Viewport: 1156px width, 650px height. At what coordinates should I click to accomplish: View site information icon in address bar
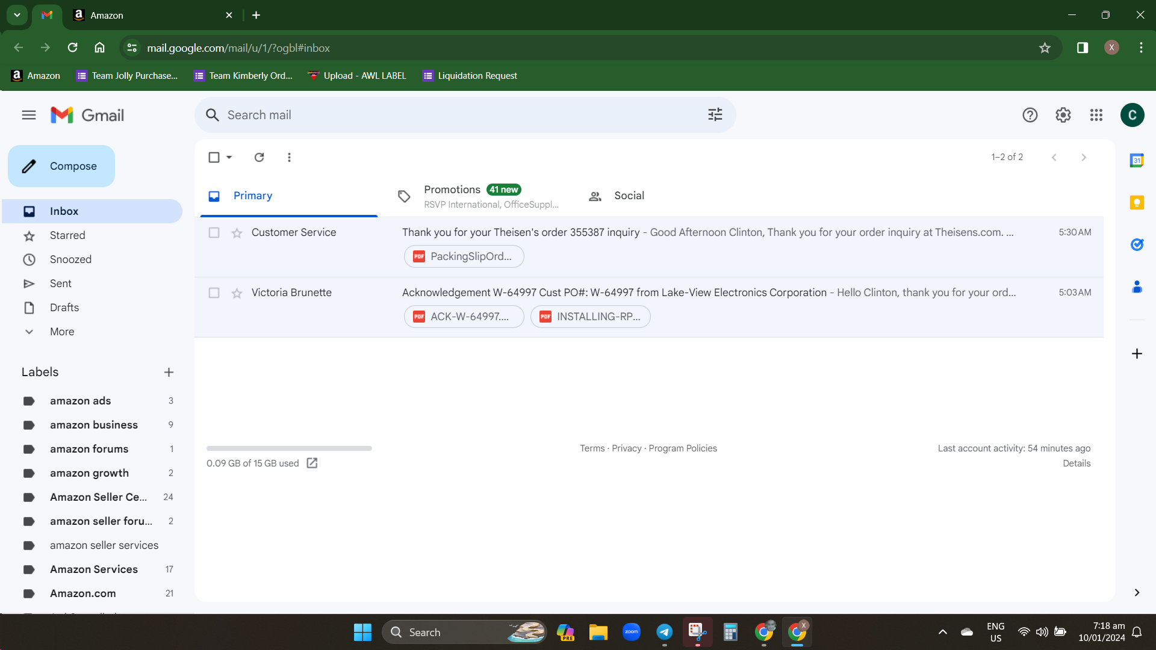[132, 48]
